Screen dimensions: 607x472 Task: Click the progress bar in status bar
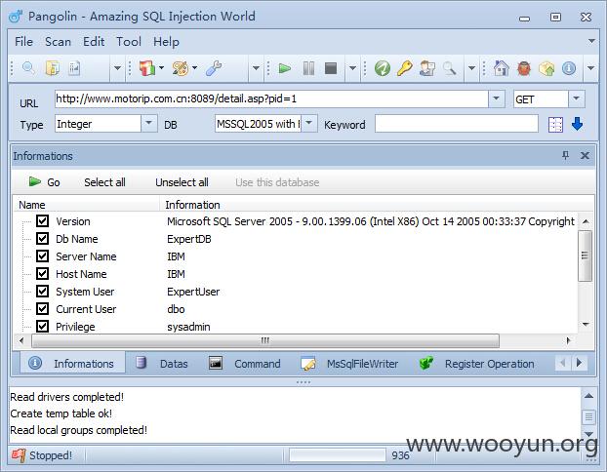(338, 455)
